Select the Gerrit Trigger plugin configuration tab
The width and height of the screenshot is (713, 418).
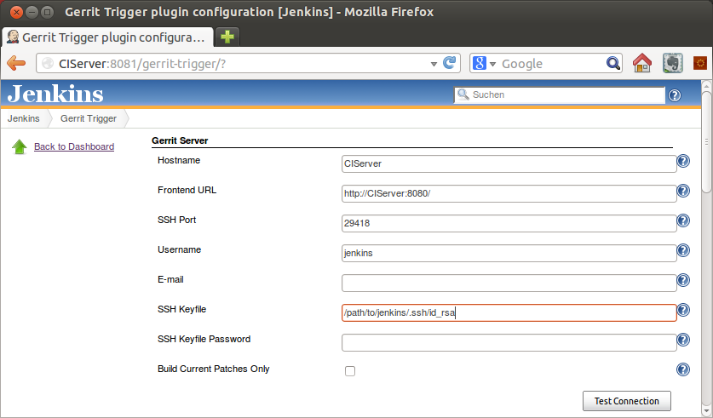point(108,37)
